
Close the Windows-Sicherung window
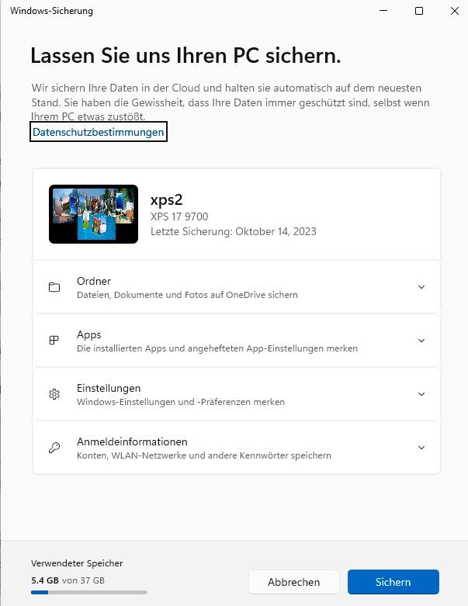[x=454, y=11]
